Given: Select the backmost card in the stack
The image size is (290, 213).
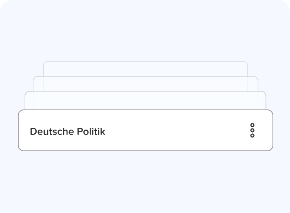Looking at the screenshot, I should (145, 69).
